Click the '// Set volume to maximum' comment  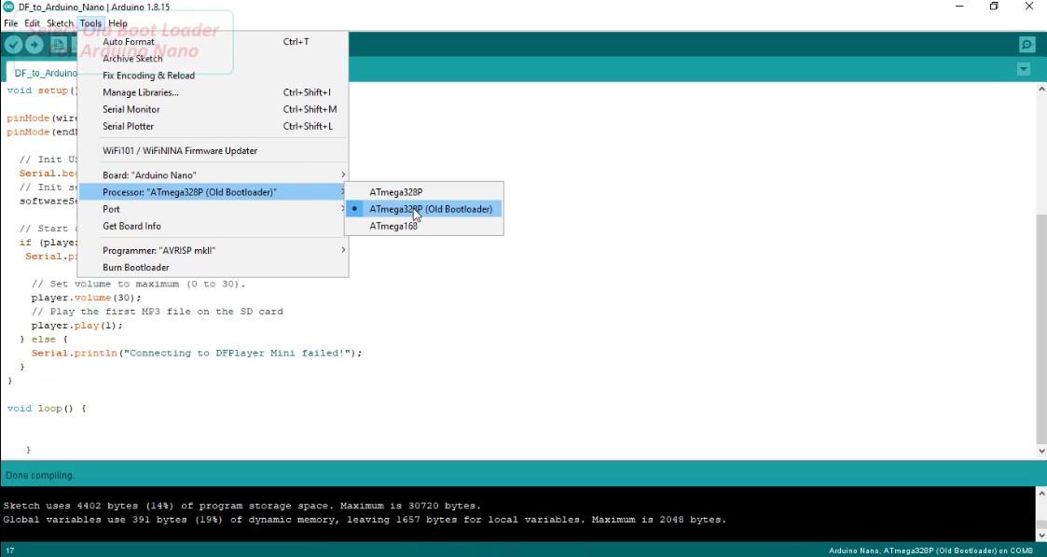[x=138, y=284]
